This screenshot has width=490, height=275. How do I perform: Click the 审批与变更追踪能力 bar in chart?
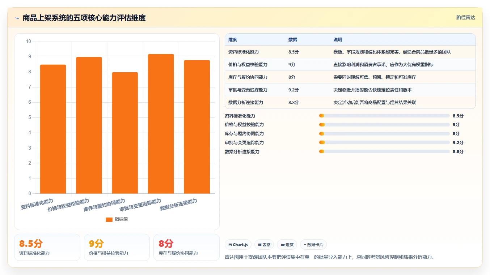[161, 124]
